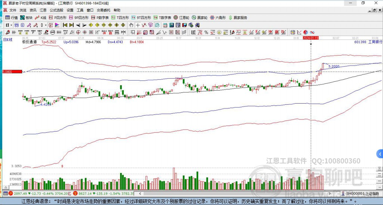Click the red 5.0466 price tag
Image resolution: width=383 pixels, height=205 pixels.
coord(12,72)
